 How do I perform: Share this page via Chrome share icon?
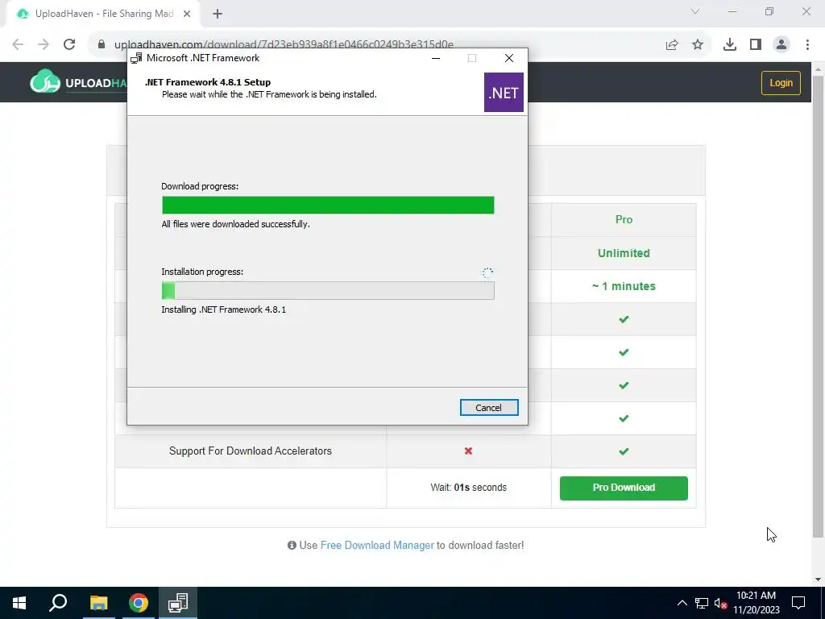[672, 45]
